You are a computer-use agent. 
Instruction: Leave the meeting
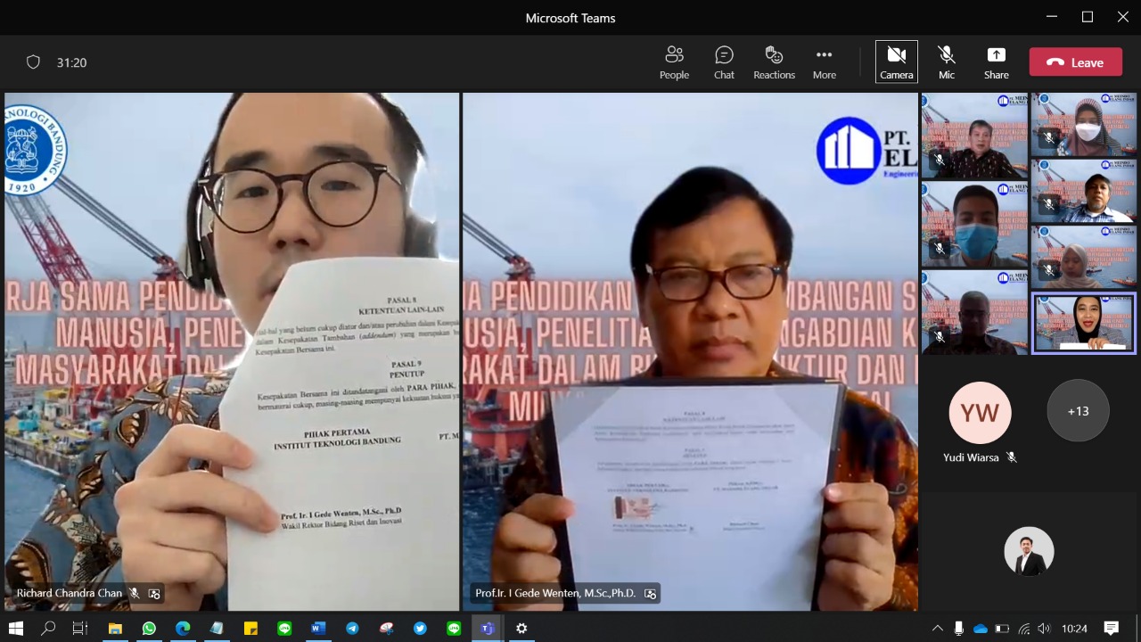point(1075,62)
